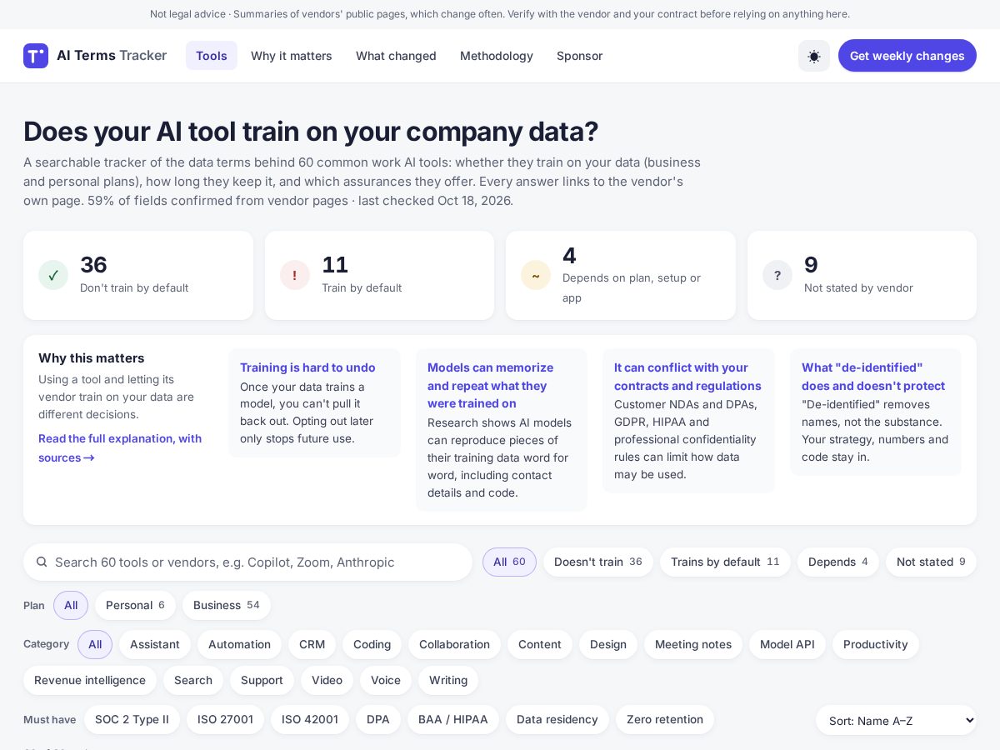Viewport: 1000px width, 750px height.
Task: Click the Not legal advice banner text
Action: tap(500, 14)
